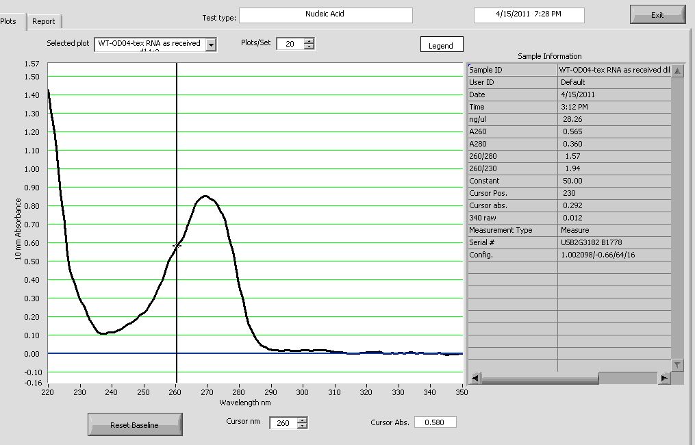Screen dimensions: 695x445
Task: Expand the Selected plot dropdown arrow
Action: pos(211,44)
